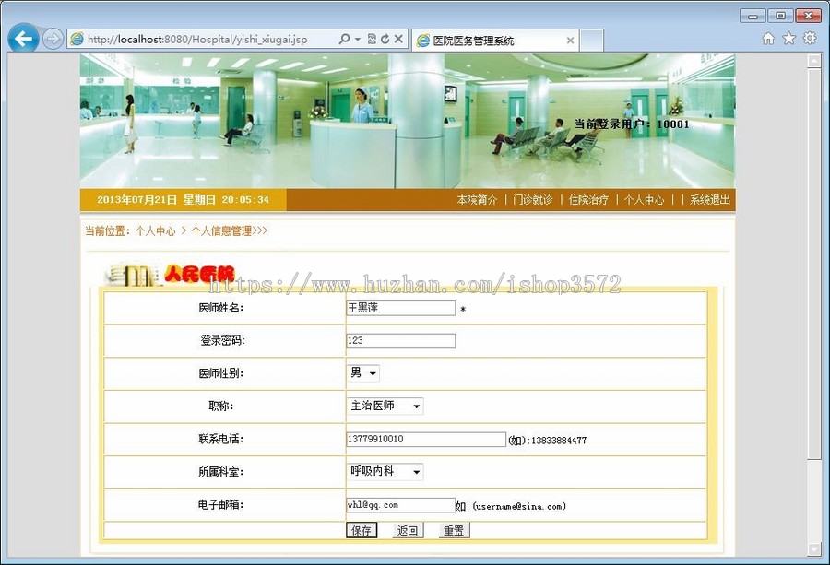Click the 人民医院 logo image
The image size is (830, 565).
[170, 274]
